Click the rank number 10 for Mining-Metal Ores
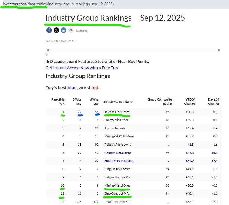This screenshot has width=229, height=205. [62, 185]
